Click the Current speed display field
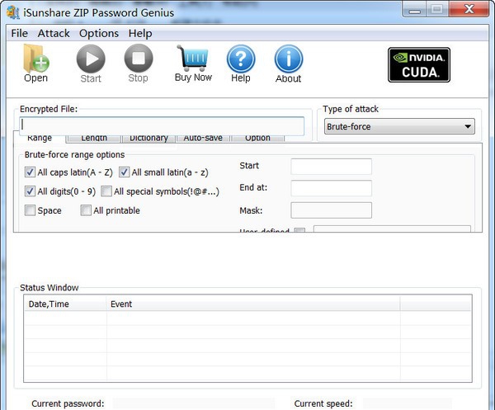495x410 pixels. tap(408, 403)
